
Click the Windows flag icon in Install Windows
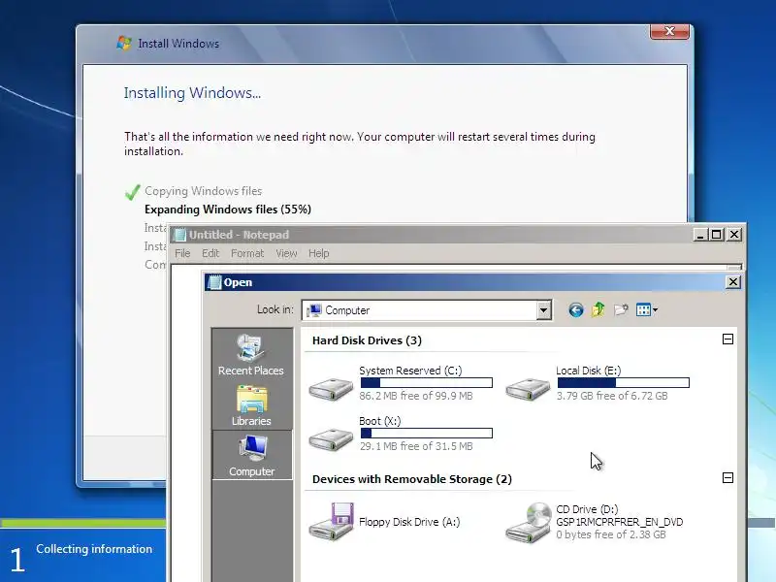[x=124, y=43]
